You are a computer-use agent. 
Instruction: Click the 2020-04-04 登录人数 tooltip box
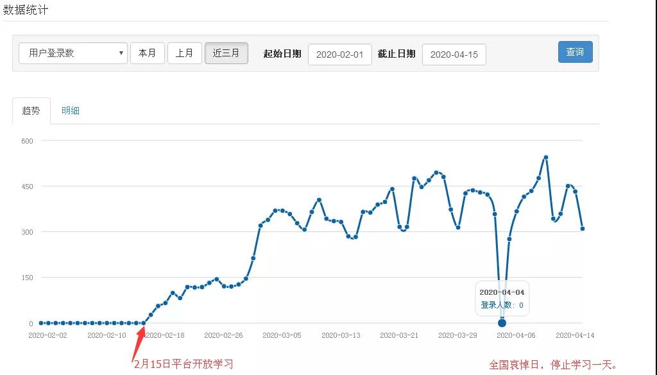(x=502, y=299)
